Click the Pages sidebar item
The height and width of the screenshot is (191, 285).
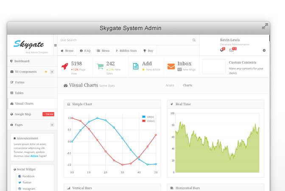33,125
